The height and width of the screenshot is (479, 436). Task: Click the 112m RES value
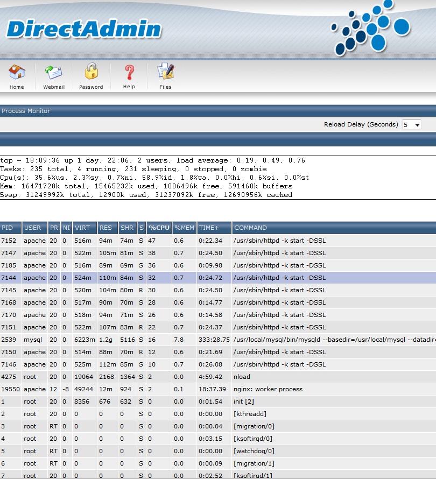pyautogui.click(x=108, y=364)
